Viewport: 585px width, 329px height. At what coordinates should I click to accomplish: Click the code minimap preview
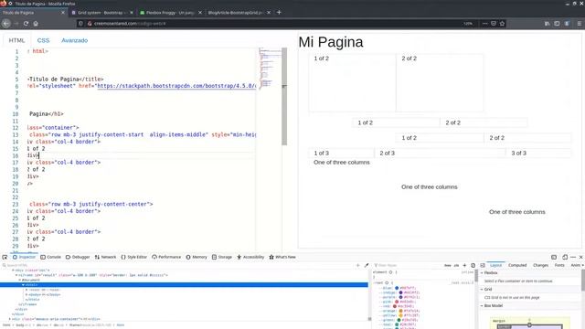[x=270, y=68]
